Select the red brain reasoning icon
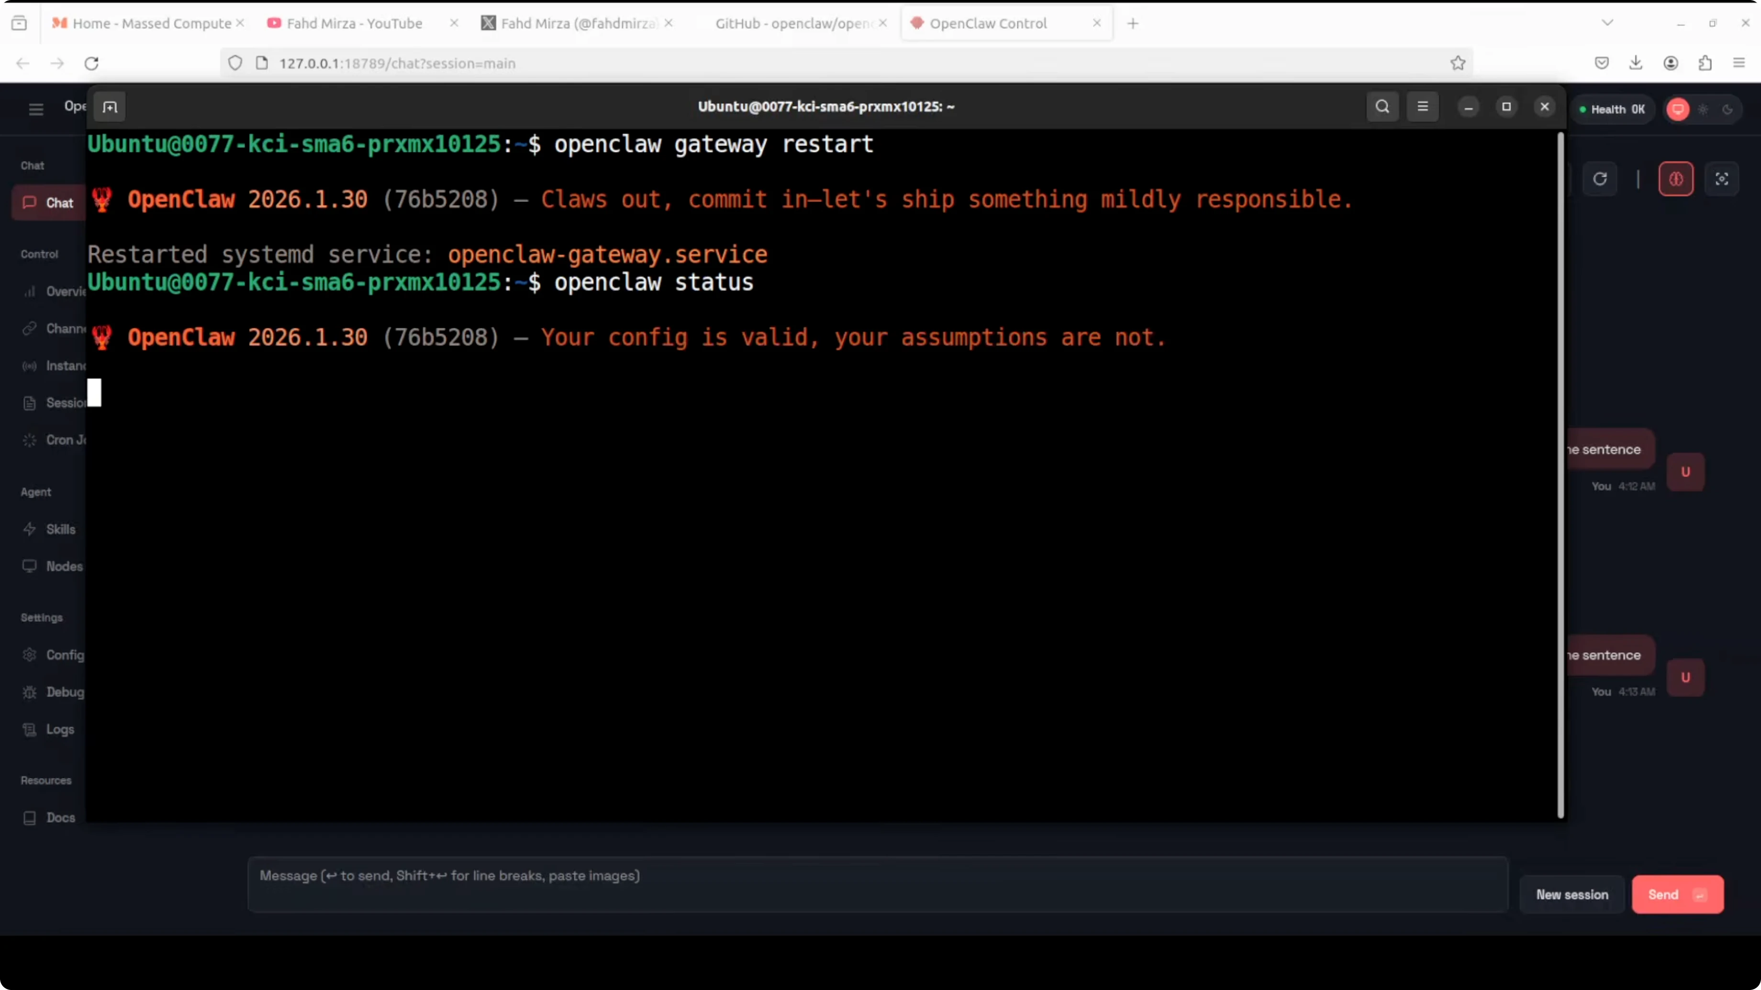The width and height of the screenshot is (1761, 990). coord(1675,178)
